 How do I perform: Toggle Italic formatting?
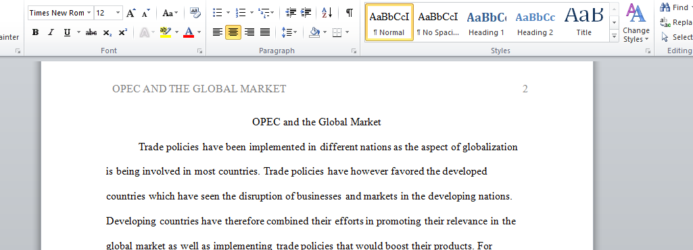[51, 32]
